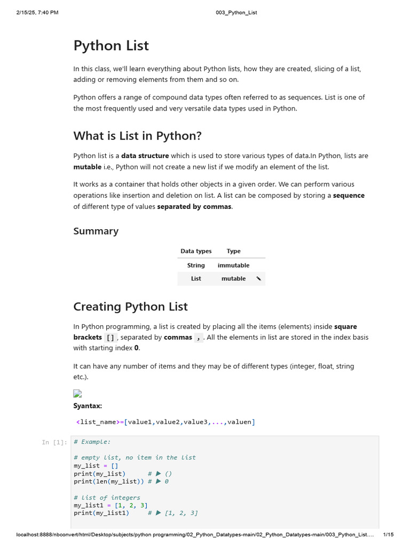Click the 'Creating Python List' heading
The height and width of the screenshot is (547, 410).
[130, 307]
